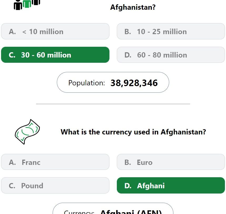Image resolution: width=226 pixels, height=214 pixels.
Task: Click the letter D. on green Afghani answer
Action: (x=128, y=186)
